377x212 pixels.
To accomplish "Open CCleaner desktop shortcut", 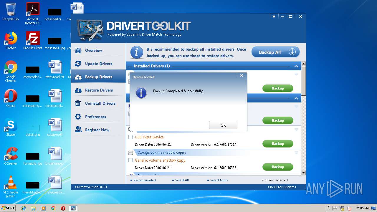I will coord(11,156).
